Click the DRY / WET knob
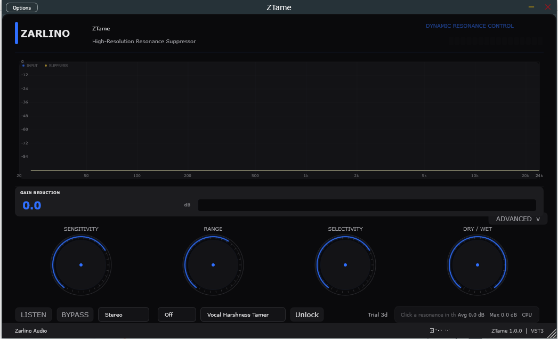This screenshot has height=339, width=558. tap(477, 265)
